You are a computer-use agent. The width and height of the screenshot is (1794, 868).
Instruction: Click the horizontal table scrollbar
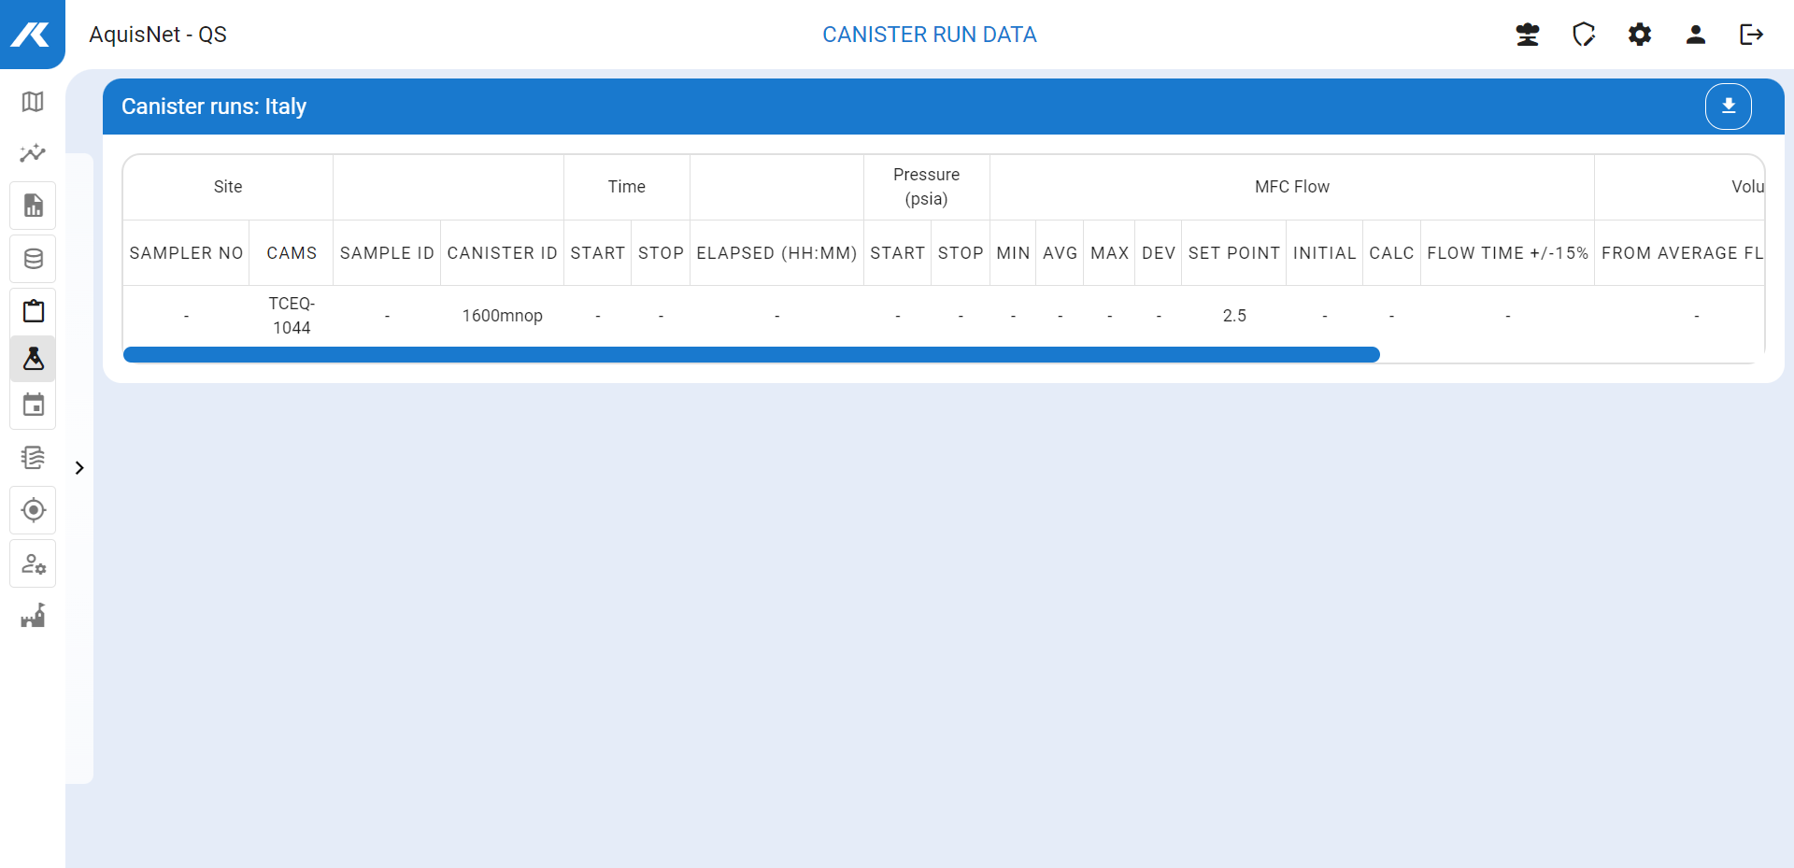click(751, 355)
